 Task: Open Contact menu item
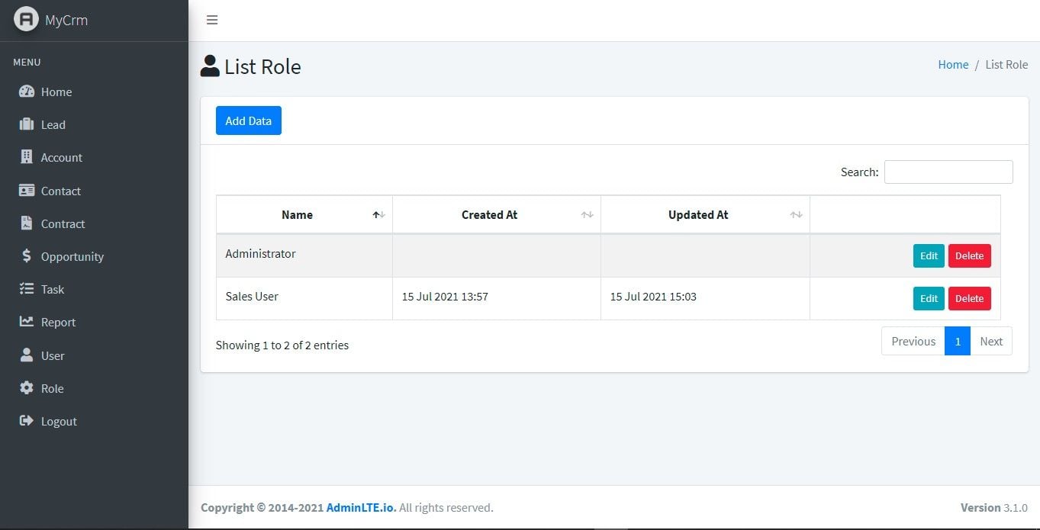[94, 191]
